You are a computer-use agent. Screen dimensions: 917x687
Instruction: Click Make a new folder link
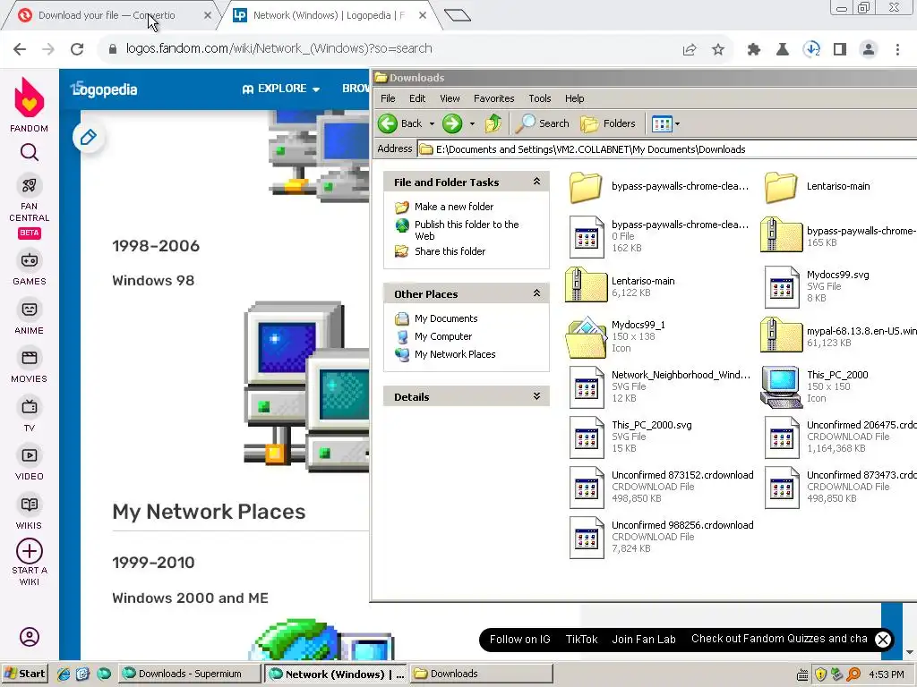point(454,207)
